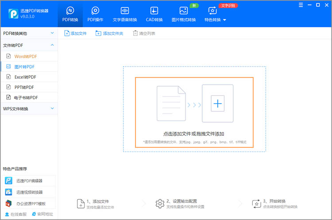Click the supported formats hint text
This screenshot has width=332, height=220.
(195, 142)
